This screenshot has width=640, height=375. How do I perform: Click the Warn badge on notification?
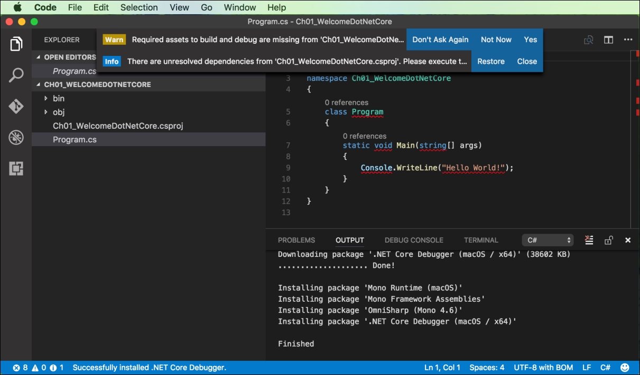114,40
